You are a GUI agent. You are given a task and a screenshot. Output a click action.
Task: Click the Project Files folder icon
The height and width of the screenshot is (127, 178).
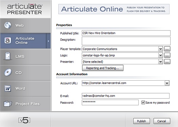click(8, 104)
